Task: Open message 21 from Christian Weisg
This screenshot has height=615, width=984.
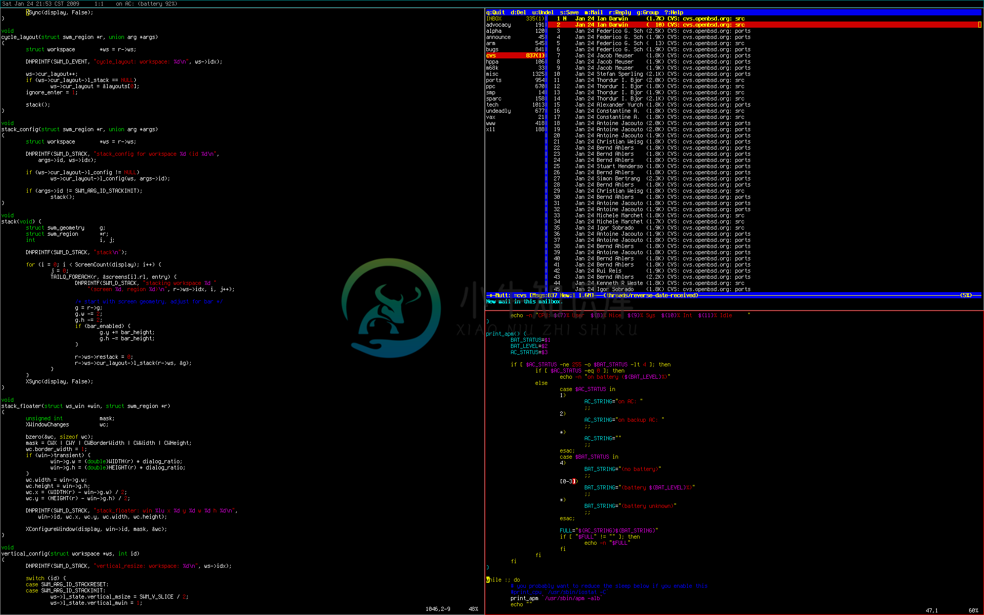Action: pos(652,141)
